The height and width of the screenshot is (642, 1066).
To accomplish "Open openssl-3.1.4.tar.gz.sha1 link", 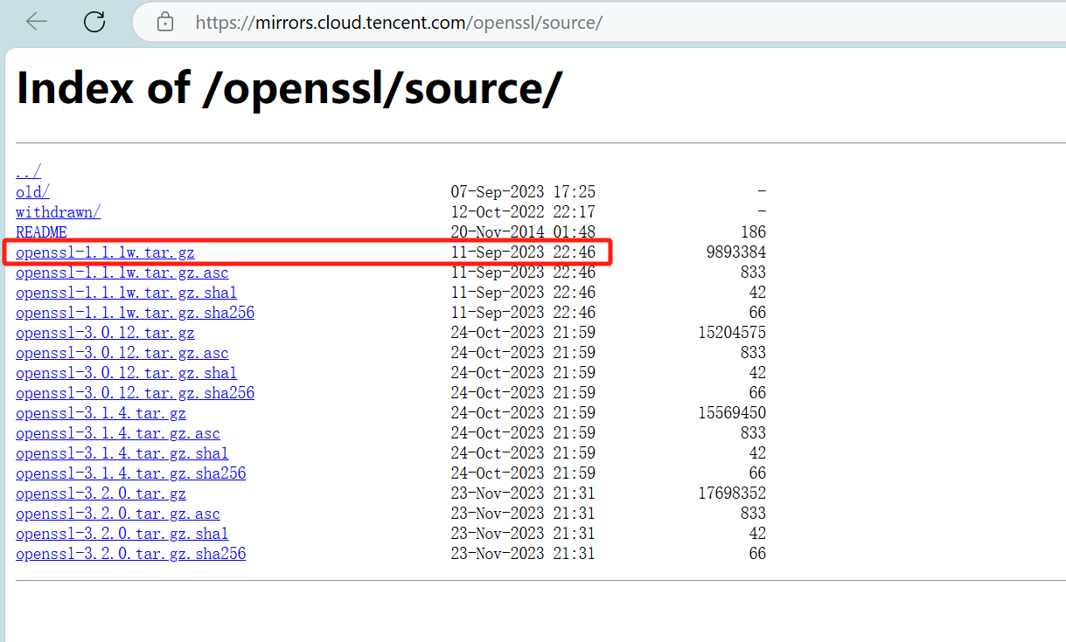I will [x=122, y=453].
